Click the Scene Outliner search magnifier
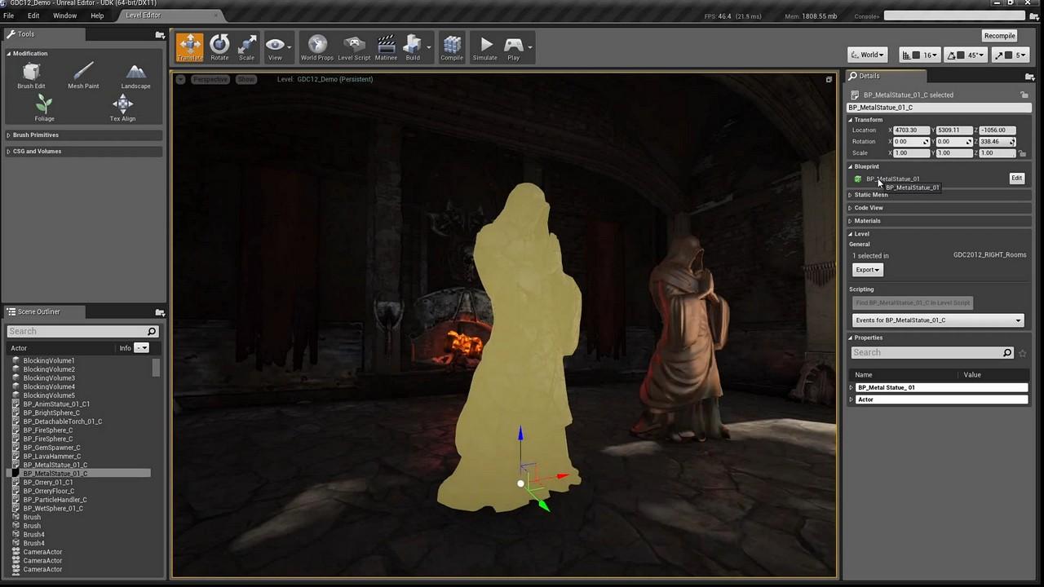This screenshot has width=1044, height=587. (152, 331)
